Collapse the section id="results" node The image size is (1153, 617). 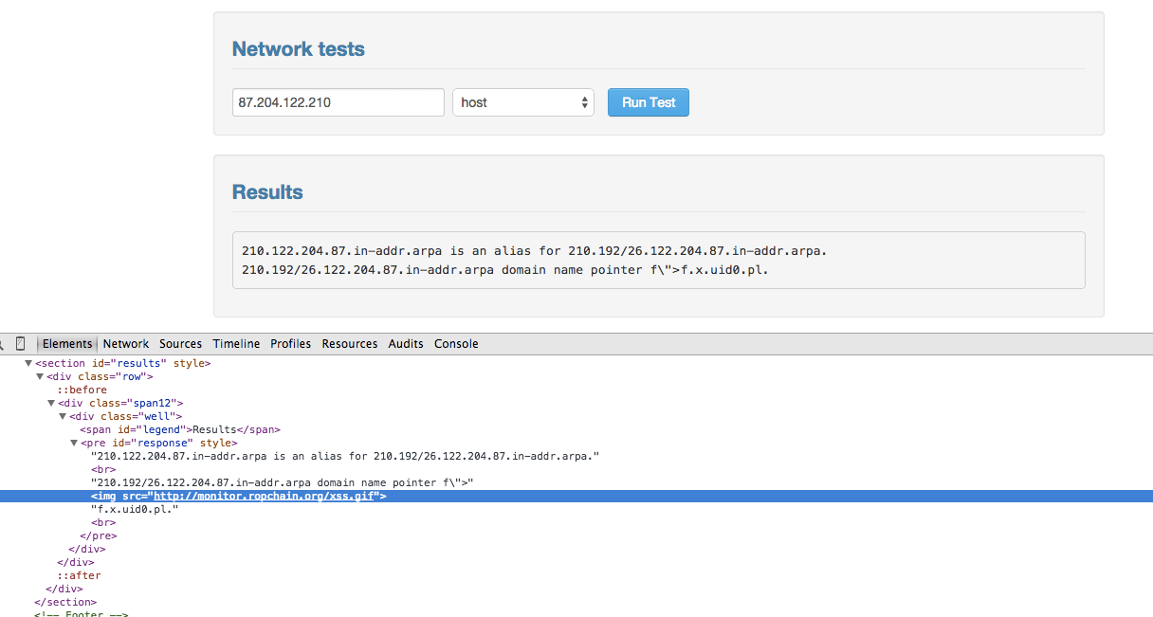tap(28, 364)
